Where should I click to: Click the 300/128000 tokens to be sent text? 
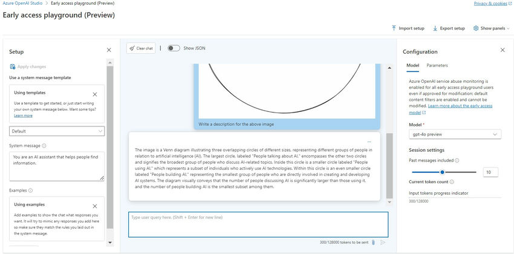[x=344, y=243]
